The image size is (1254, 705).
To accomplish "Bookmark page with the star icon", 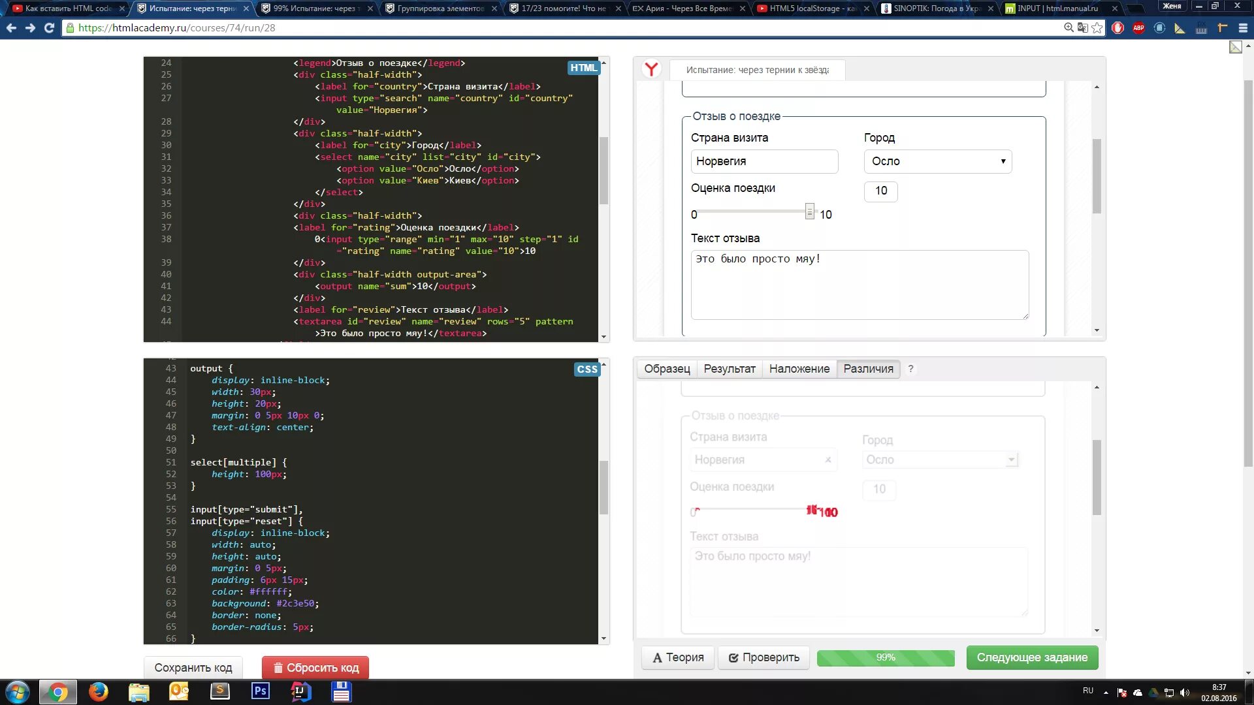I will 1097,28.
